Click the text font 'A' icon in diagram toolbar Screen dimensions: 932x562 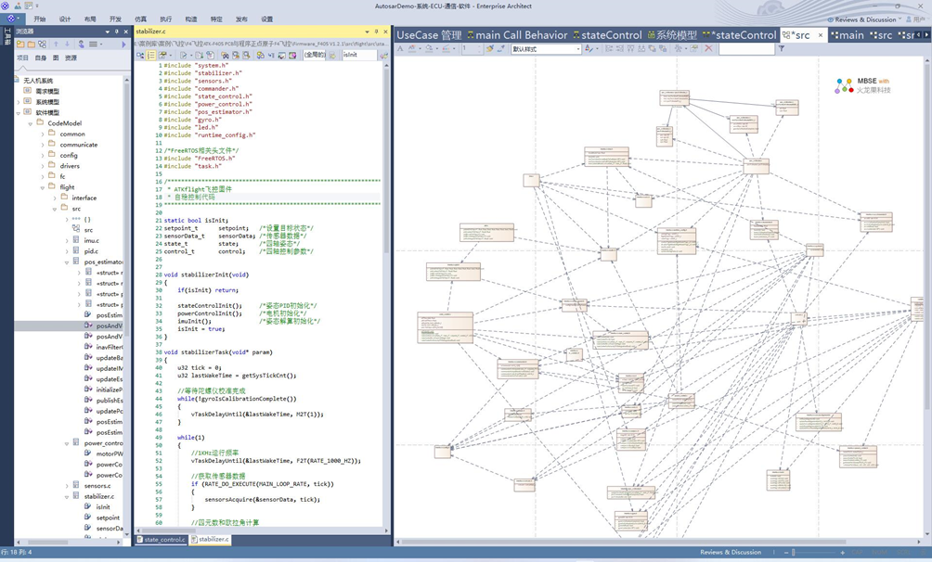(401, 48)
